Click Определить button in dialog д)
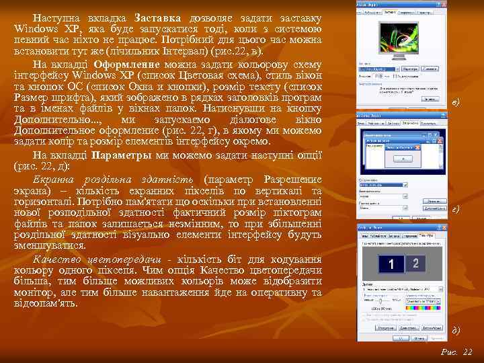Image resolution: width=484 pixels, height=363 pixels. (386, 328)
